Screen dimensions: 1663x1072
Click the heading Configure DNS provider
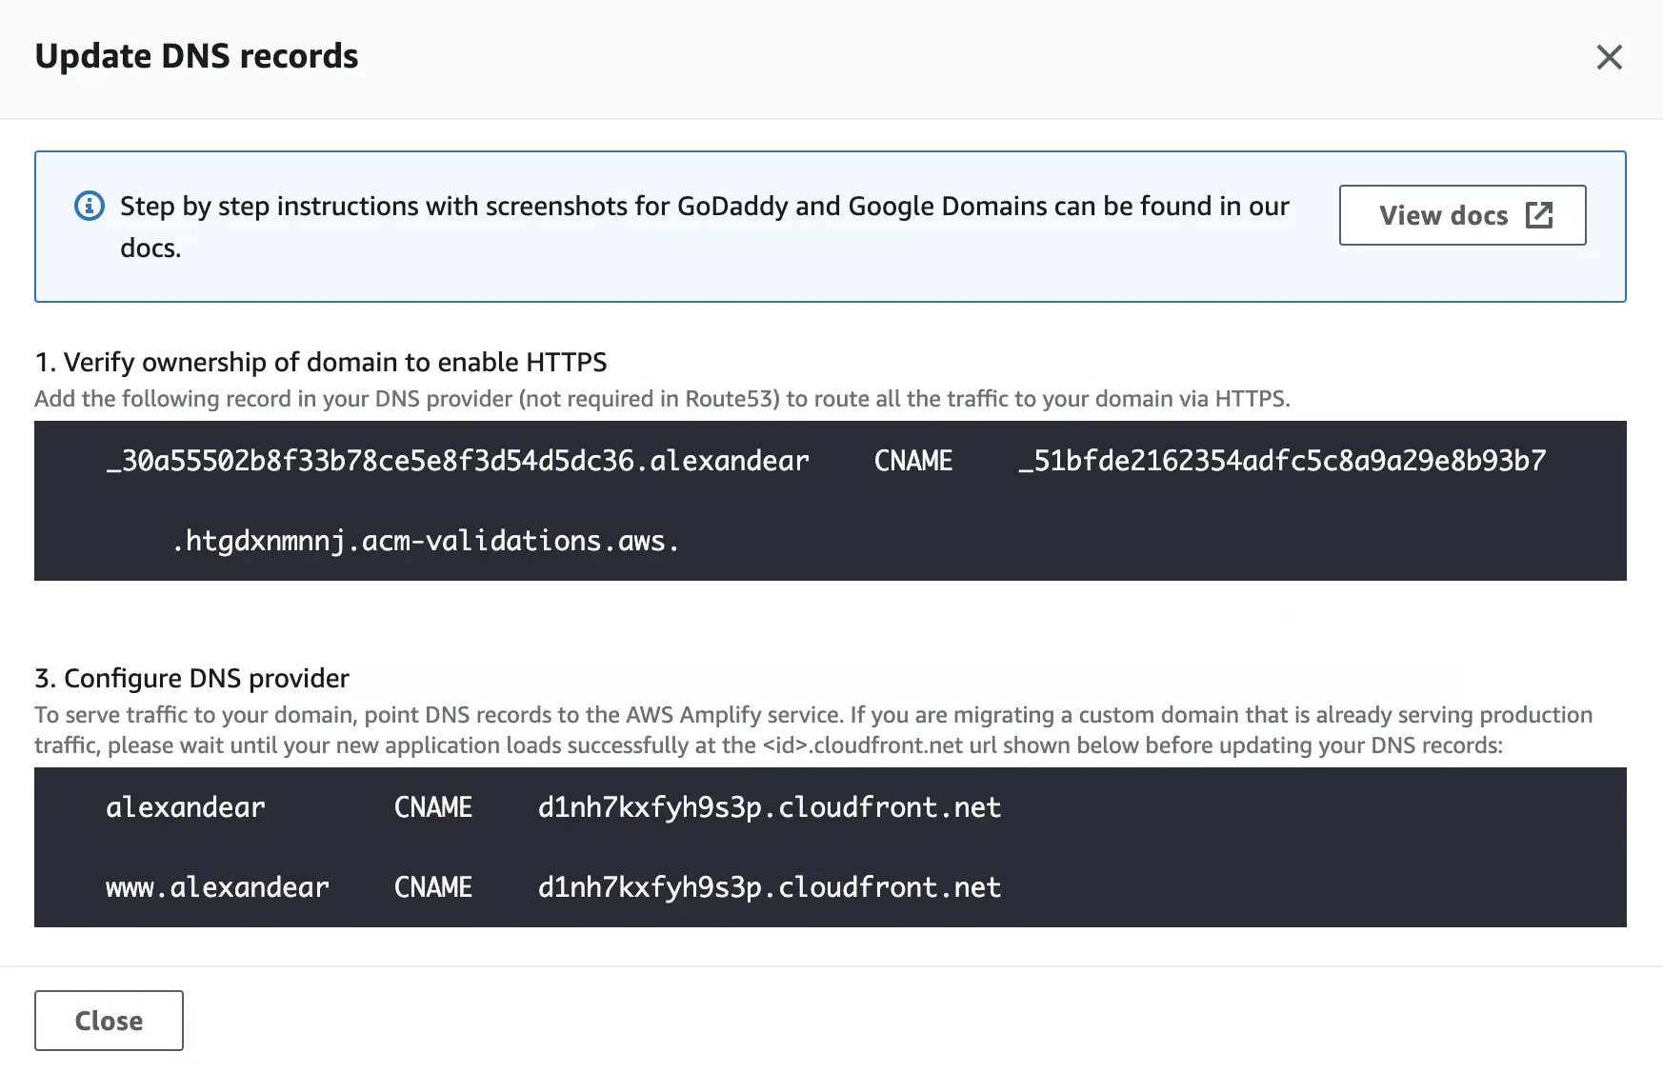click(x=191, y=678)
